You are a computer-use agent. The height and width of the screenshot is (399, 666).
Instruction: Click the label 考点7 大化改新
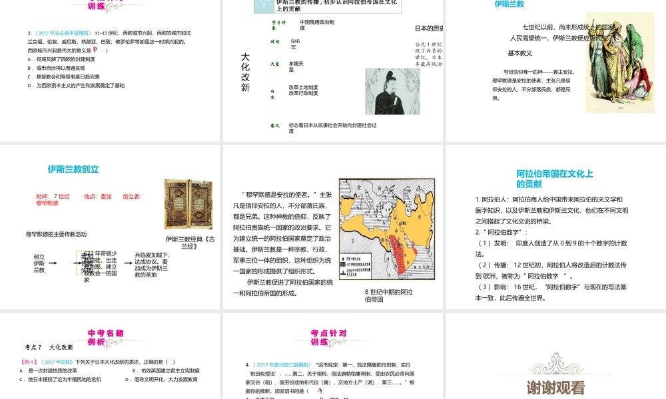[x=49, y=347]
